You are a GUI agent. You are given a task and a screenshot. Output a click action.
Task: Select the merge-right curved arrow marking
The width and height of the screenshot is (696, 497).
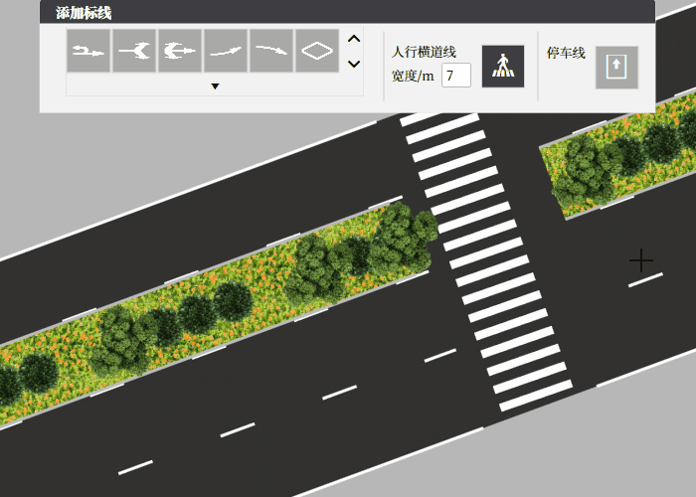point(271,51)
